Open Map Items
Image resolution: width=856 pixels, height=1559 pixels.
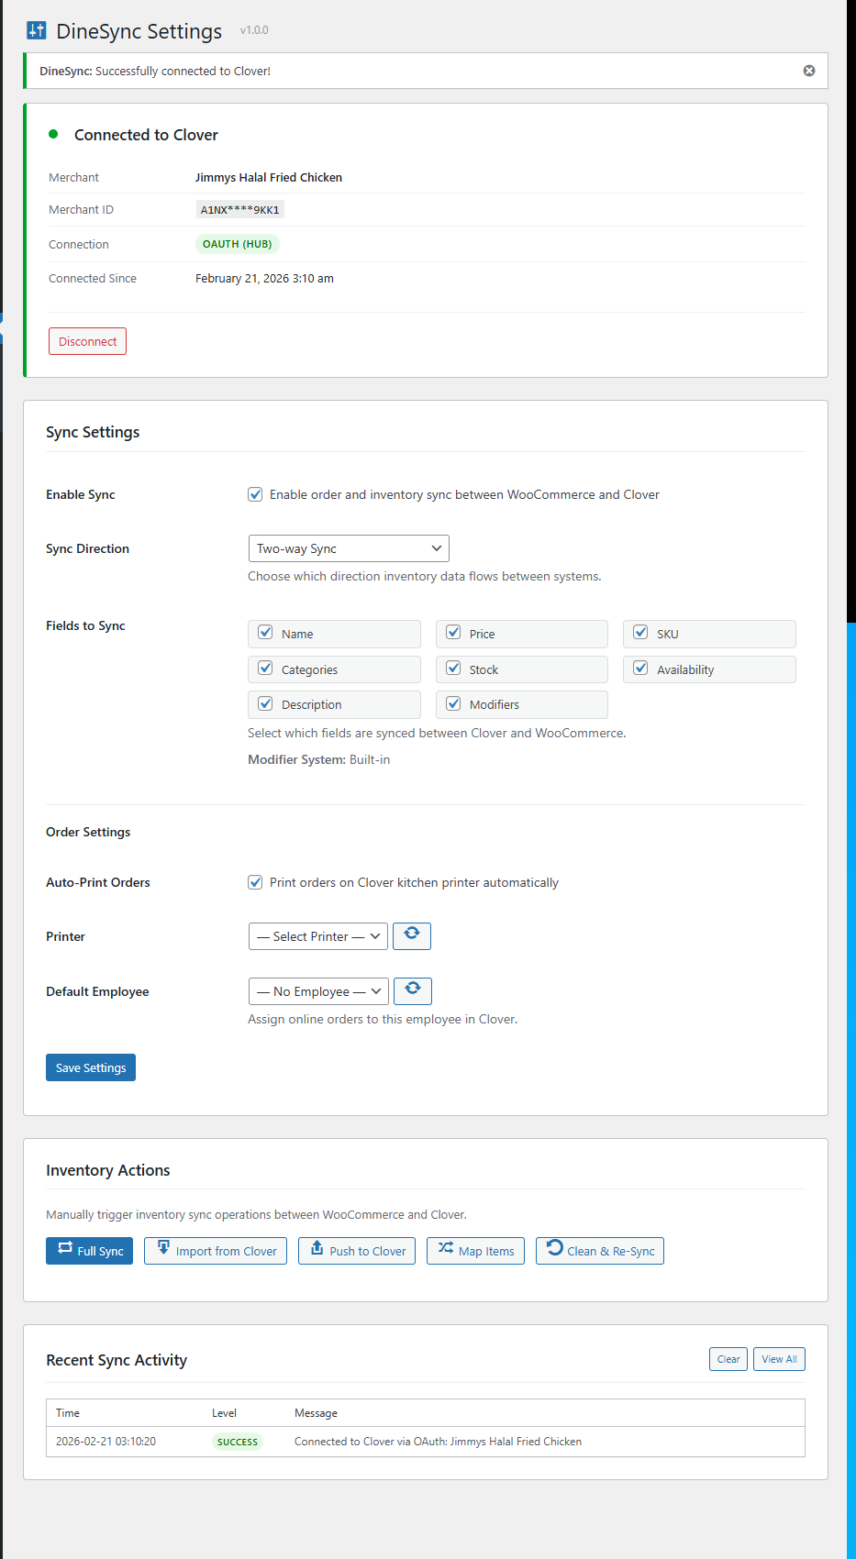click(475, 1251)
